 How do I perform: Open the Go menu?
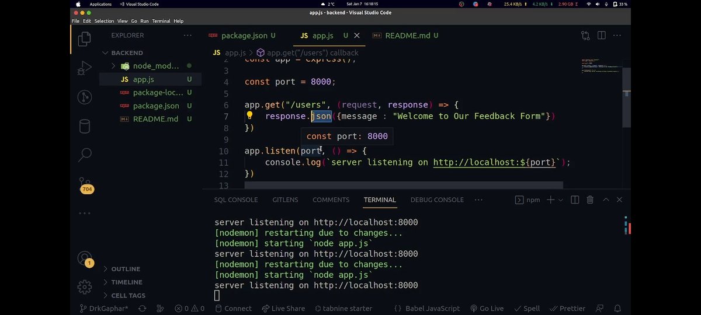coord(134,21)
